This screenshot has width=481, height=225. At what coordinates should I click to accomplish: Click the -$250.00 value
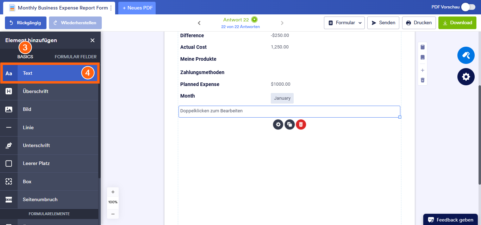click(280, 35)
